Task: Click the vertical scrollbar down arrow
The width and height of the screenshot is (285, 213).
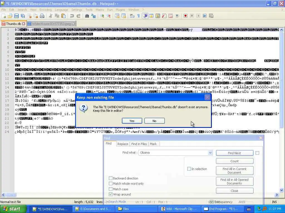Action: tap(281, 190)
